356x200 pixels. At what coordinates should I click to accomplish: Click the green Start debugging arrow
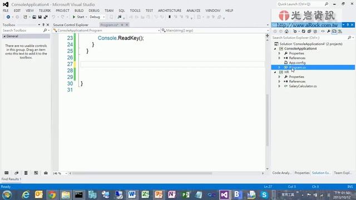74,17
